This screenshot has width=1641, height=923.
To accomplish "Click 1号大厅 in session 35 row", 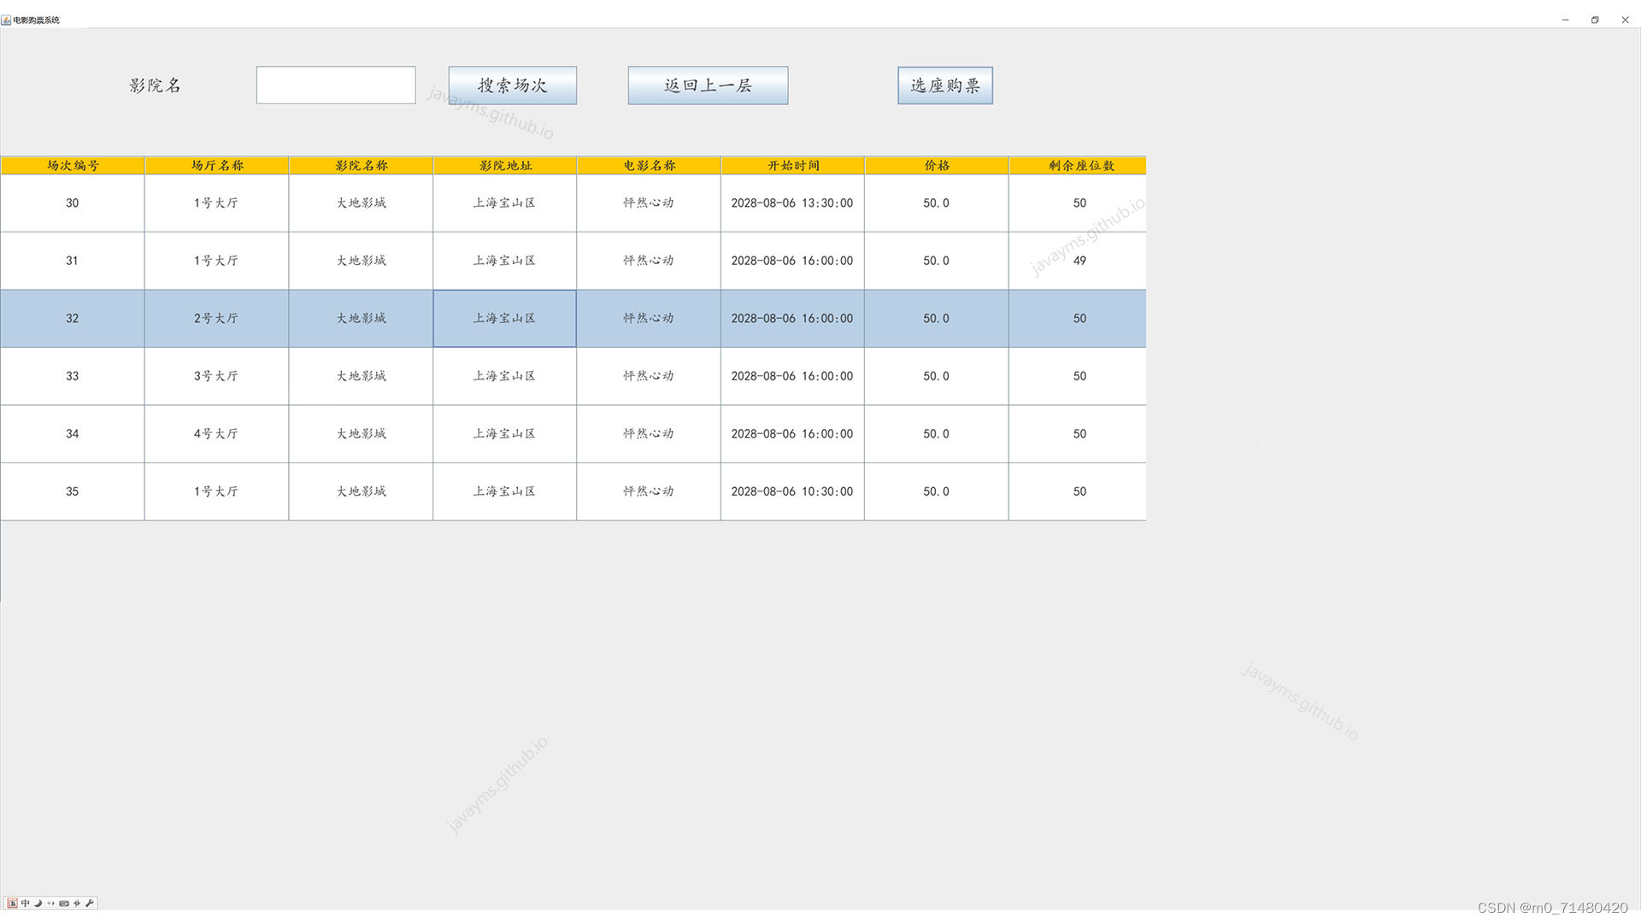I will pyautogui.click(x=216, y=491).
